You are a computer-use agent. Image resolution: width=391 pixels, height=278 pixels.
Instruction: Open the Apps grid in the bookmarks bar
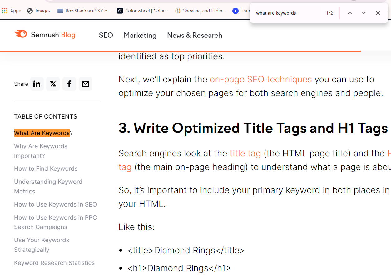(x=5, y=11)
